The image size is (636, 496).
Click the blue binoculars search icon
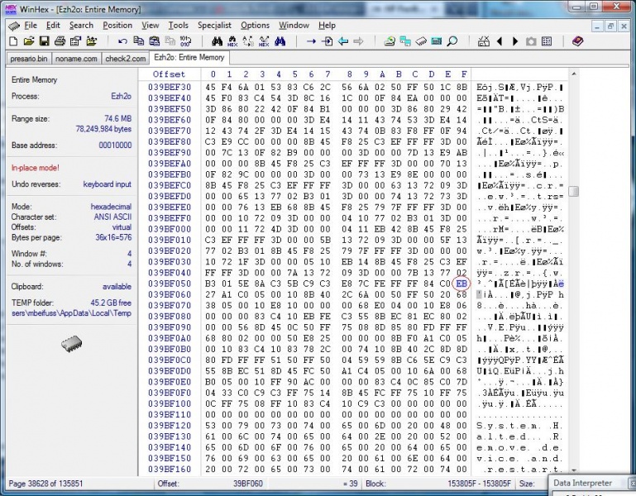tap(280, 41)
